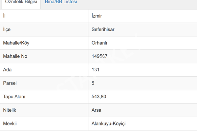Click the Seferihisar district value
Image resolution: width=197 pixels, height=131 pixels.
point(103,29)
